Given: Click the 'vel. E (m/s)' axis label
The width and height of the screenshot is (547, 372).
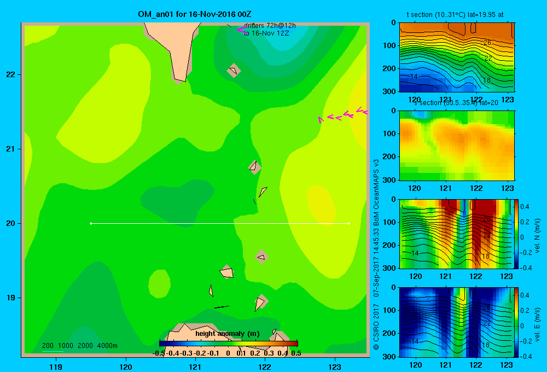Looking at the screenshot, I should [x=537, y=324].
